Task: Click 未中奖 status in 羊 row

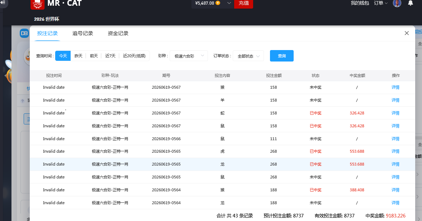Action: coord(316,100)
